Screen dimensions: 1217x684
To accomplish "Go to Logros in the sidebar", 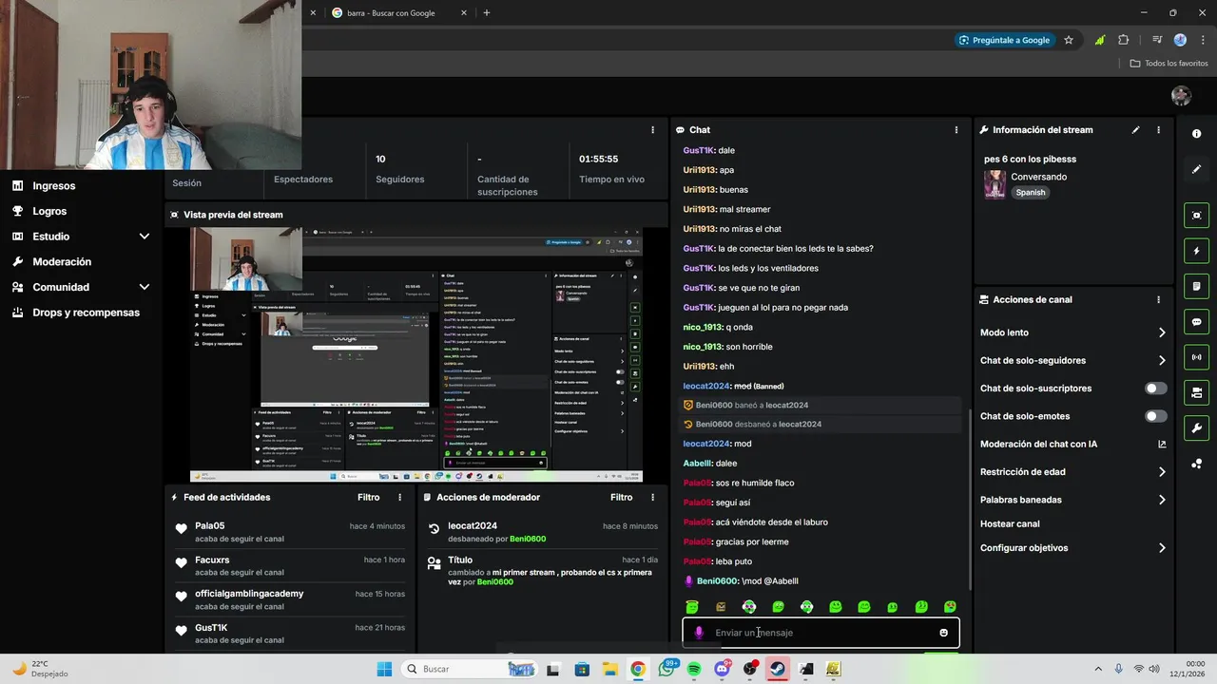I will tap(49, 211).
